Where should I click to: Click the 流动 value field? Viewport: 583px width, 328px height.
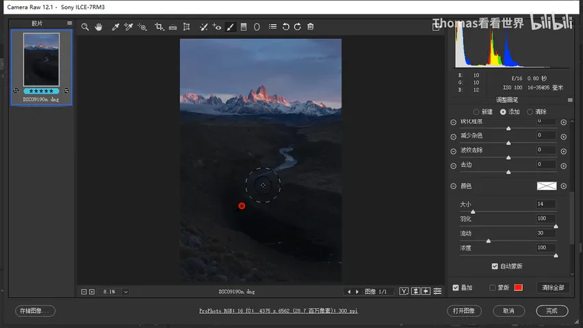pyautogui.click(x=546, y=233)
